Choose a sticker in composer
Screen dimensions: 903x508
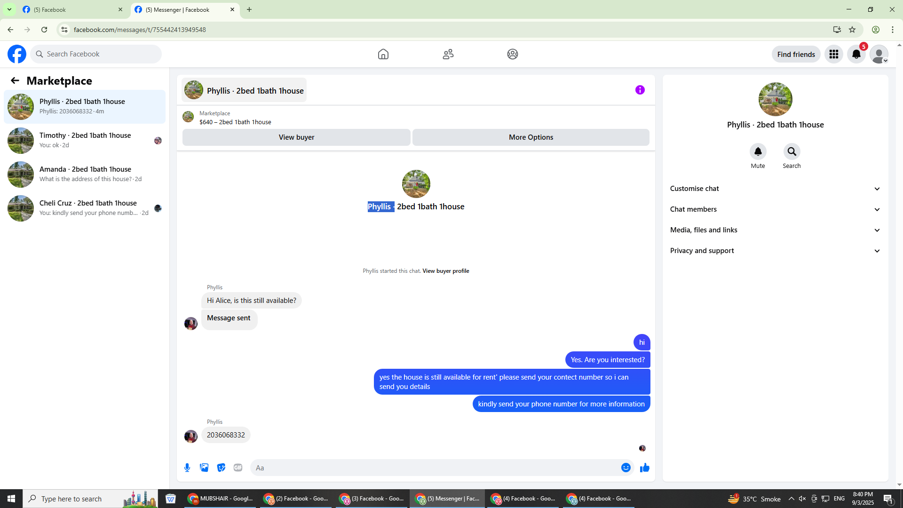click(x=221, y=468)
